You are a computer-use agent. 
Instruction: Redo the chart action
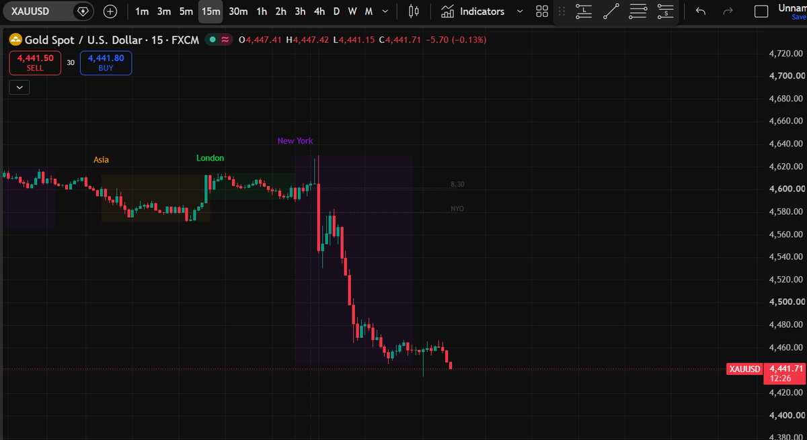point(727,11)
